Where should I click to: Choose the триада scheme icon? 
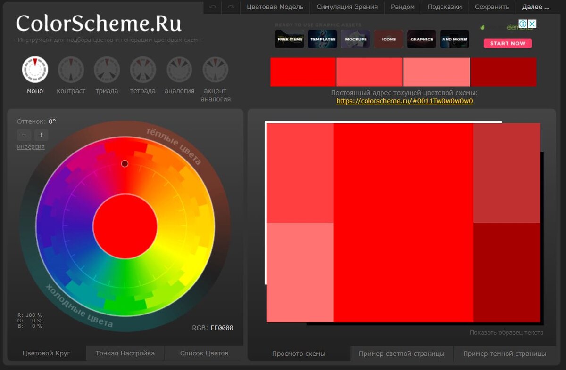[x=107, y=70]
